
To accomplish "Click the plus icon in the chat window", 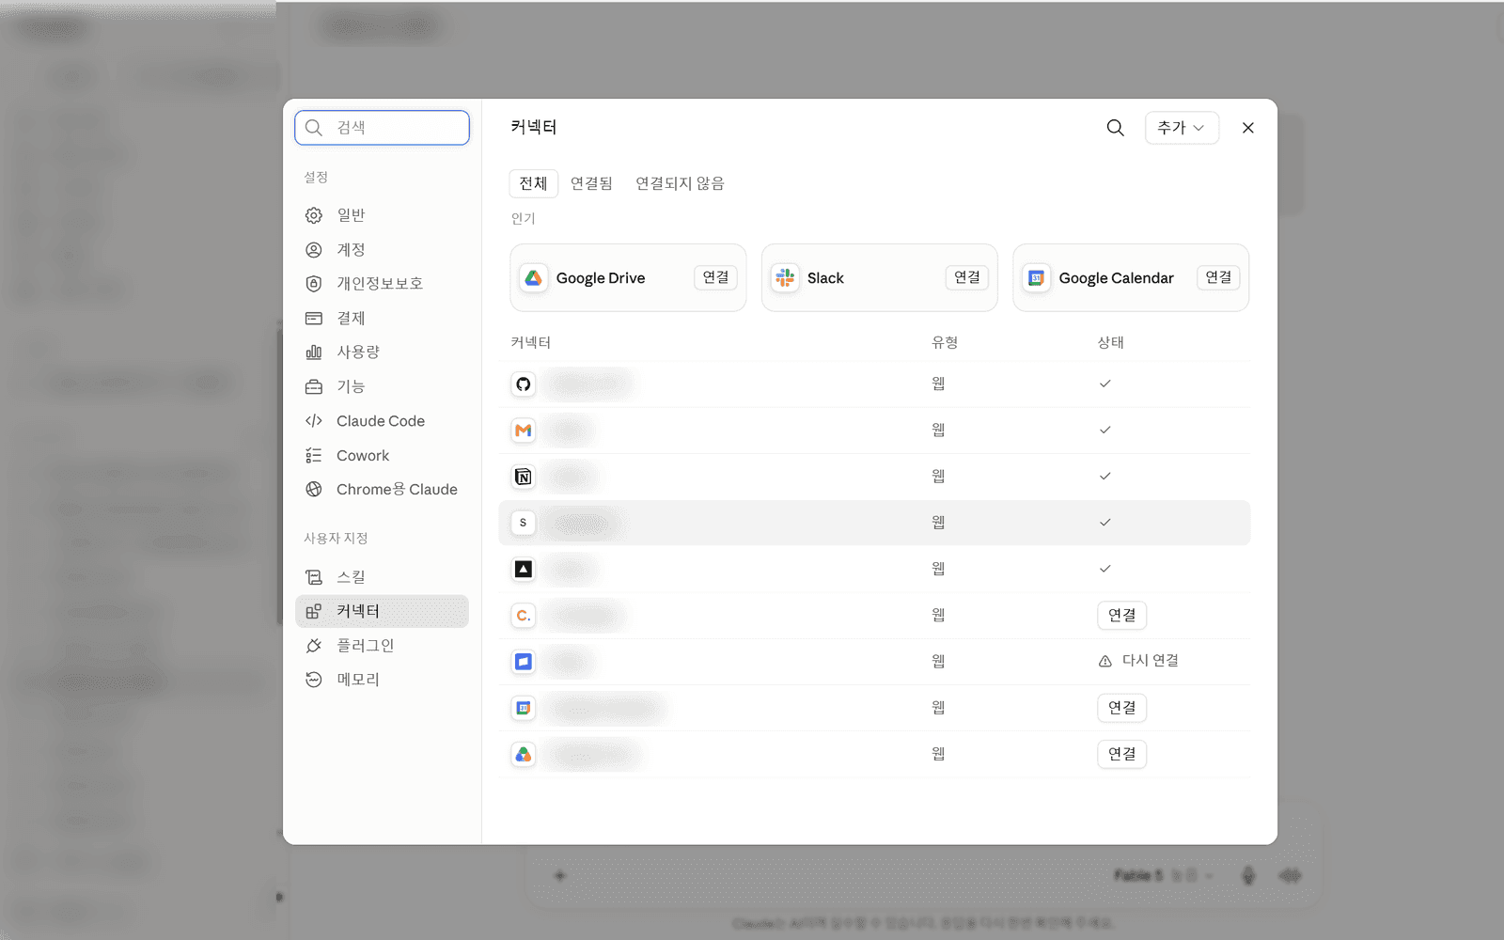I will click(x=560, y=875).
